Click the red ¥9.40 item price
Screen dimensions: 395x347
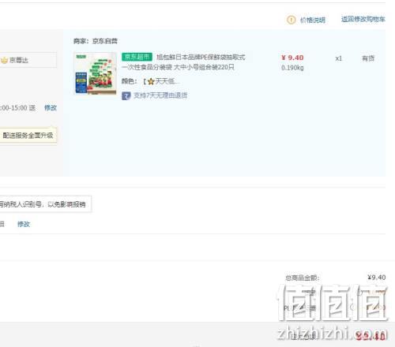(292, 58)
